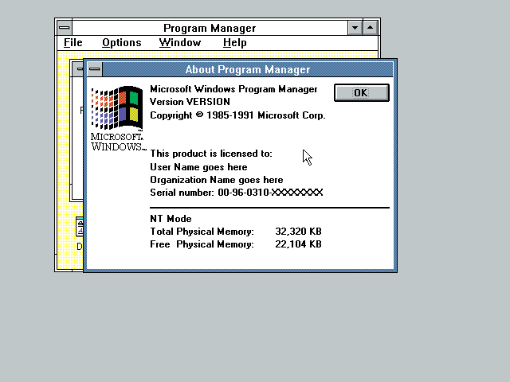510x382 pixels.
Task: Click the Program Manager title bar
Action: tap(210, 28)
